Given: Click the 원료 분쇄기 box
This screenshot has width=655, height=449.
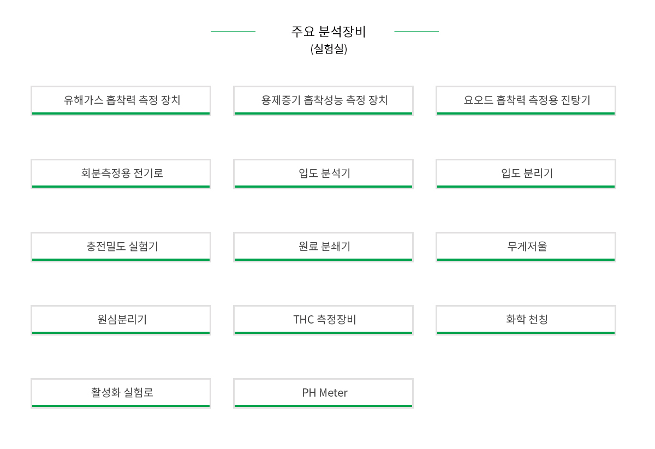Looking at the screenshot, I should (323, 247).
